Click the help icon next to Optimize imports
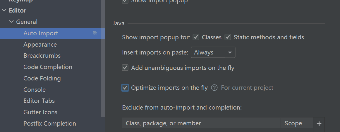 [x=214, y=88]
